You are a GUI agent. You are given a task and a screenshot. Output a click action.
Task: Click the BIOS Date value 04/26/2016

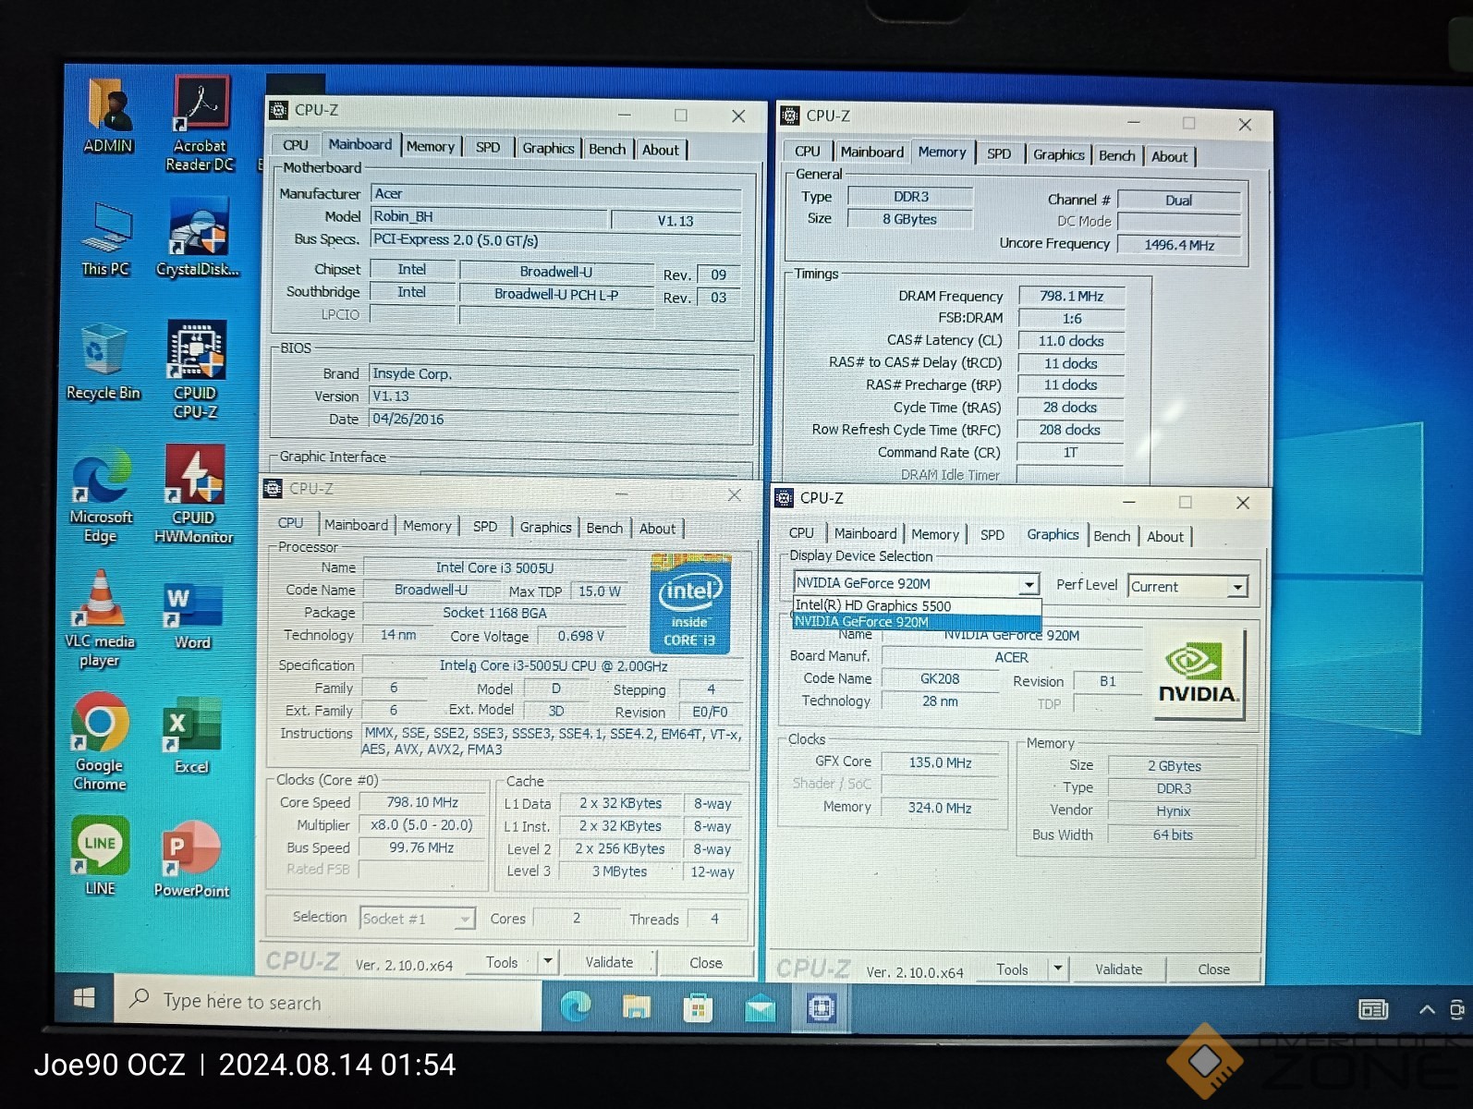click(x=554, y=420)
